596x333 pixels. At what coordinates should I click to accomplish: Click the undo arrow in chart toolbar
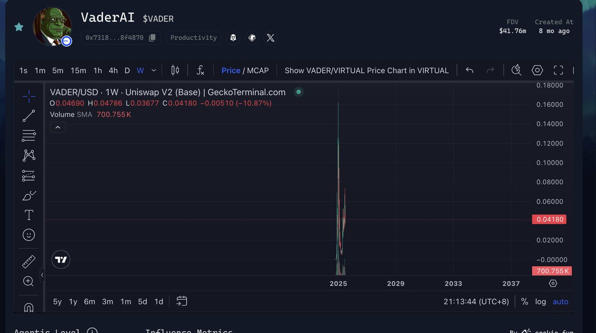pos(469,71)
